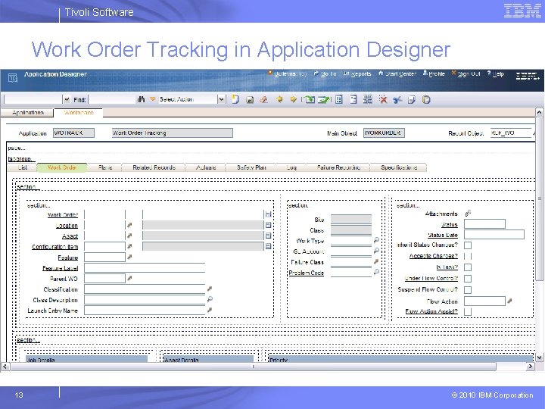Click the horizontal scrollbar right arrow
The width and height of the screenshot is (545, 409).
(x=530, y=367)
